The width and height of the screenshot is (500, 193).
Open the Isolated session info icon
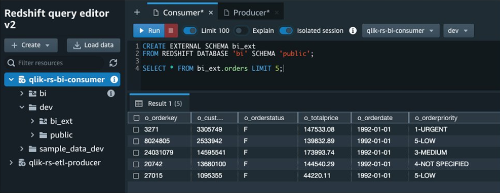point(353,30)
